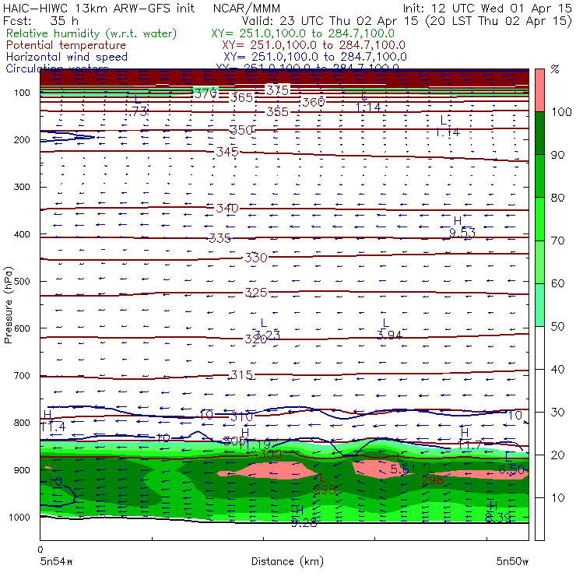Click the 'Circulation vectors' legend label
576x576 pixels.
click(57, 68)
